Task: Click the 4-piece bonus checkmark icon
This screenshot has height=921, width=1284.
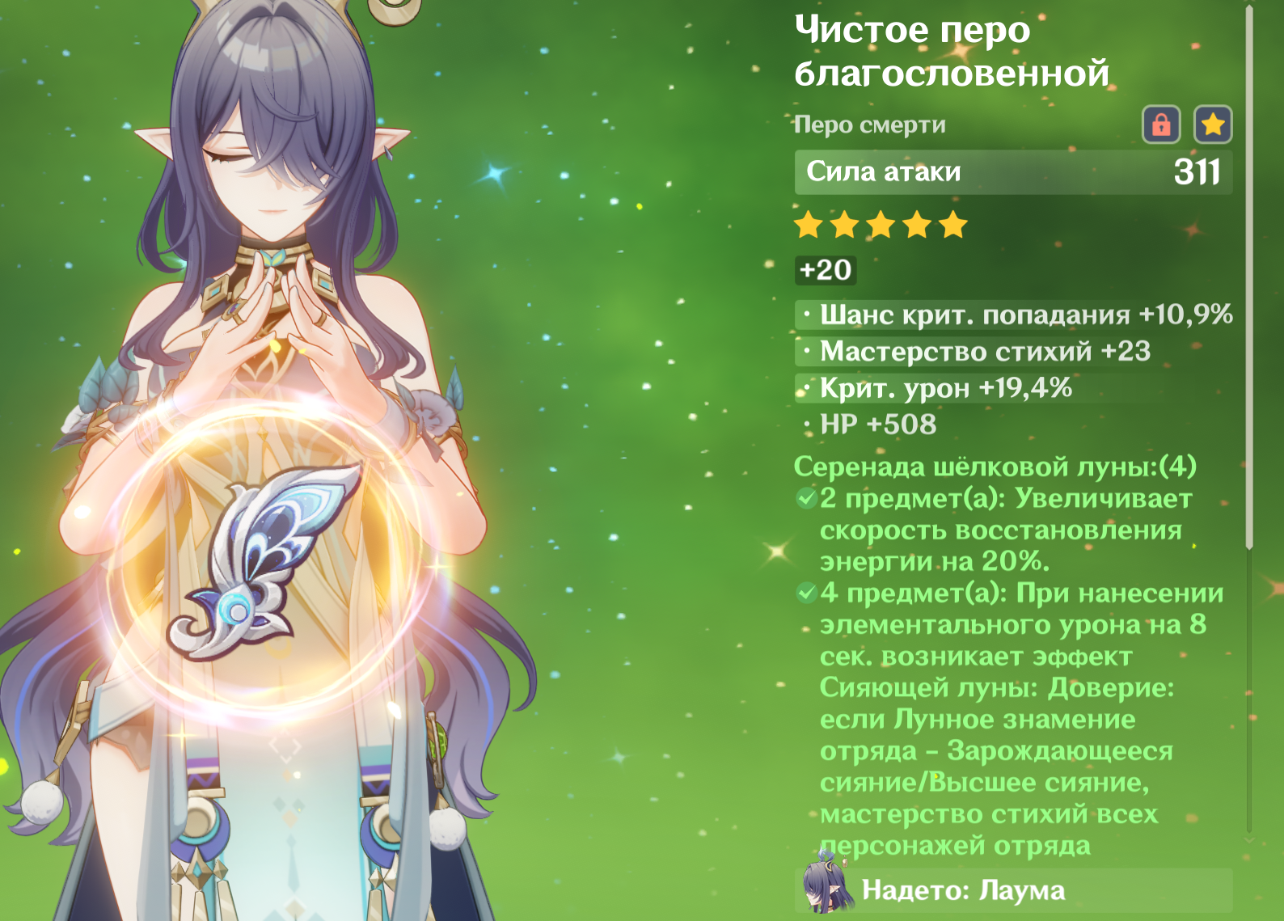Action: (x=806, y=593)
